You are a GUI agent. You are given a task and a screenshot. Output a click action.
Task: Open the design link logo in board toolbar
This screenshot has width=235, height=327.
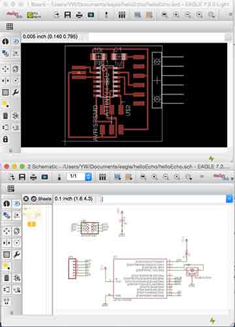14,14
